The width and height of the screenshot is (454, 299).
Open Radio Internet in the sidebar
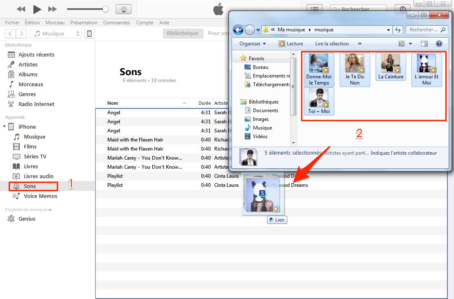point(36,104)
